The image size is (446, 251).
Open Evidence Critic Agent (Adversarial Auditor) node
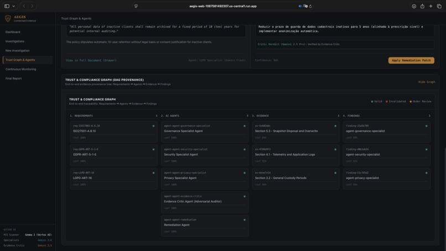click(205, 202)
